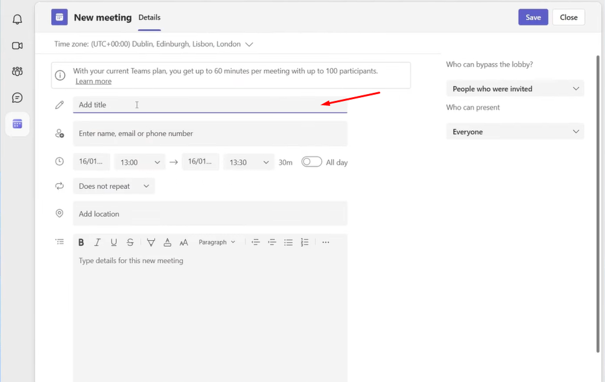Apply bold formatting in description editor

(81, 243)
